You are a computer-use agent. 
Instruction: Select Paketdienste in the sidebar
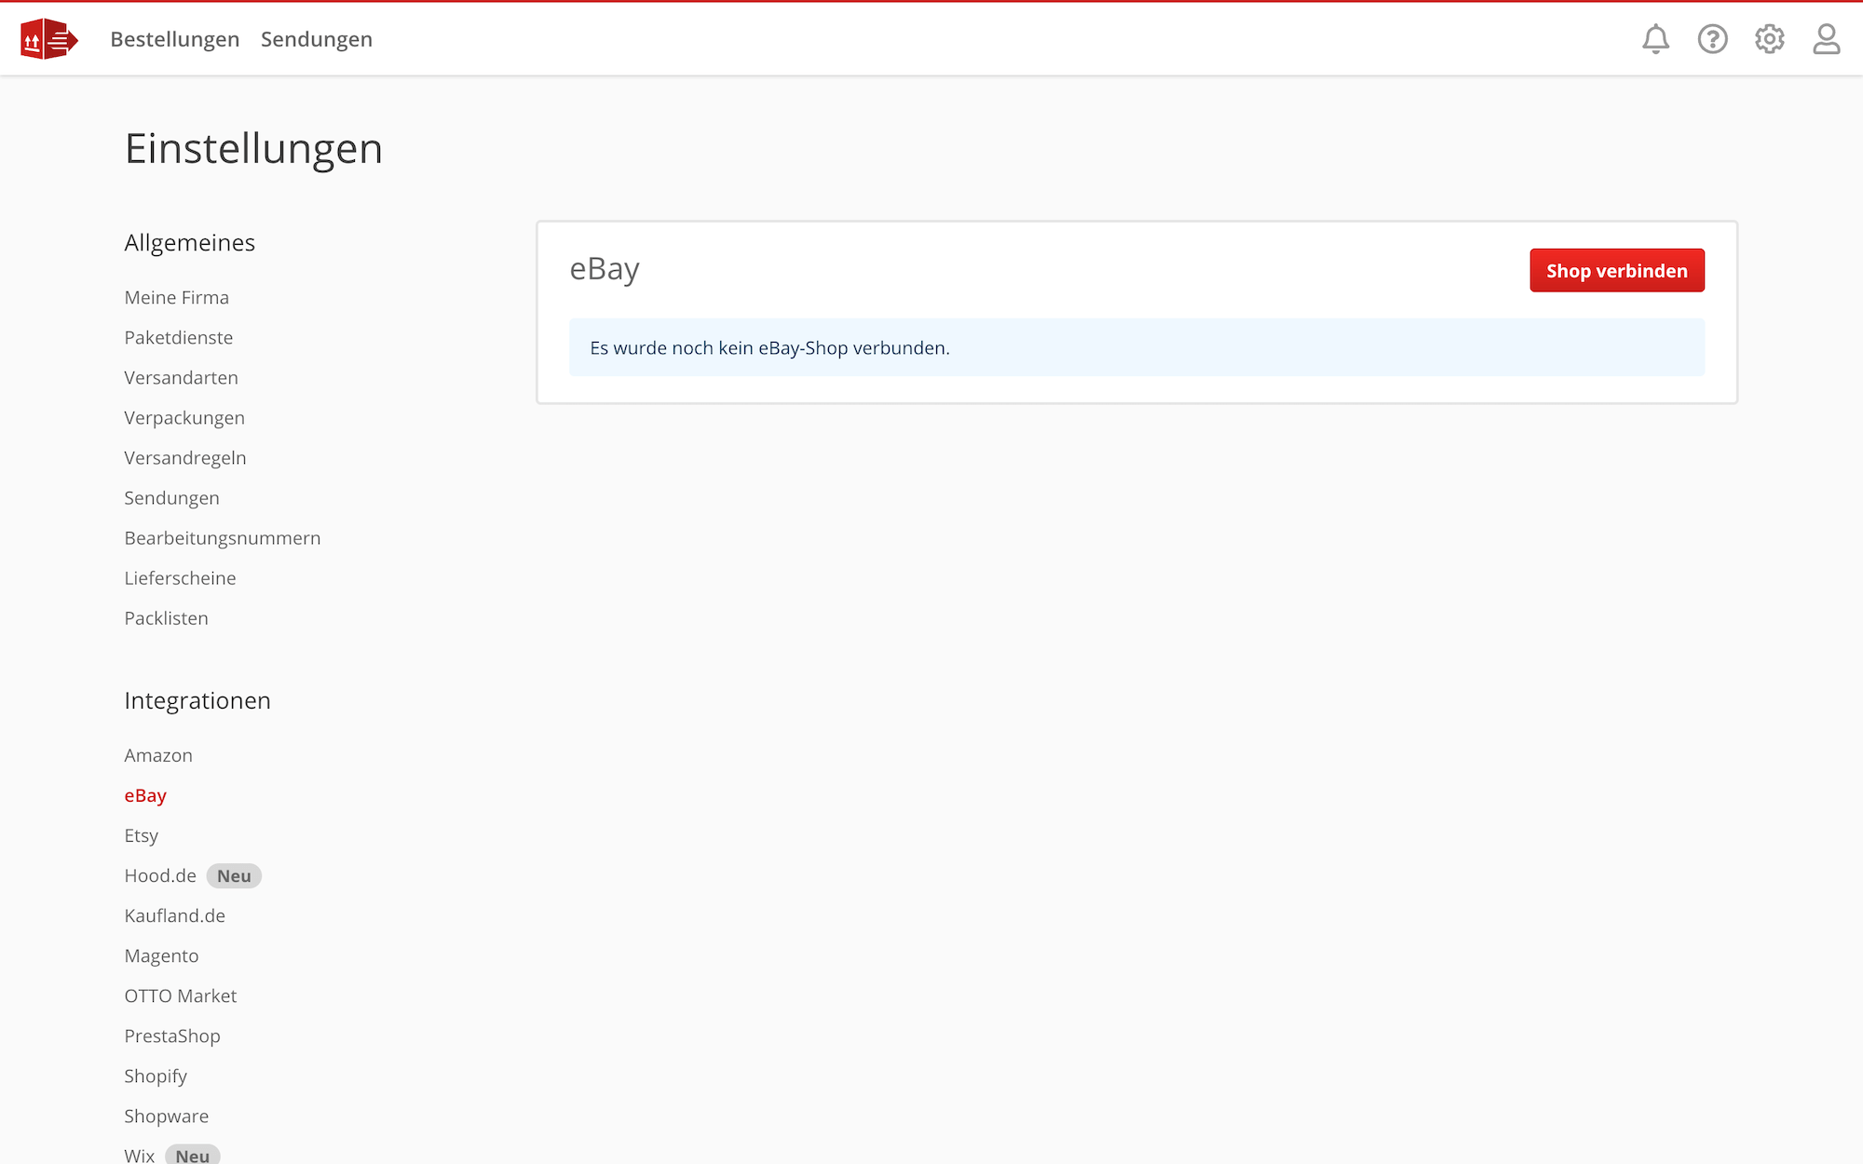(178, 337)
